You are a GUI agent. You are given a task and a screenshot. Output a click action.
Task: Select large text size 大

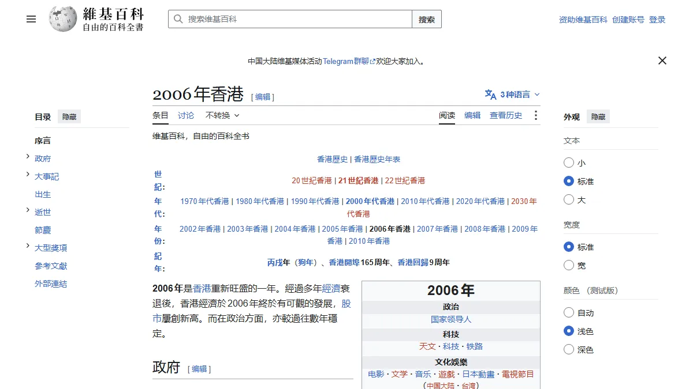point(569,200)
